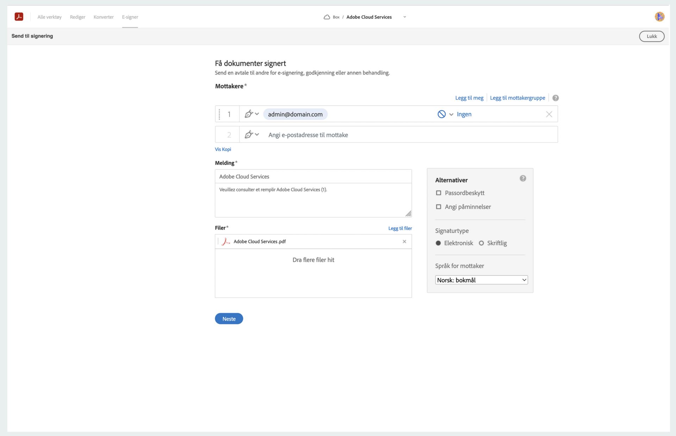The image size is (676, 436).
Task: Enable the Angi påminnelser checkbox
Action: click(x=438, y=207)
